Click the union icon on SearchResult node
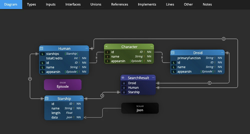250x134 pixels. (x=123, y=78)
